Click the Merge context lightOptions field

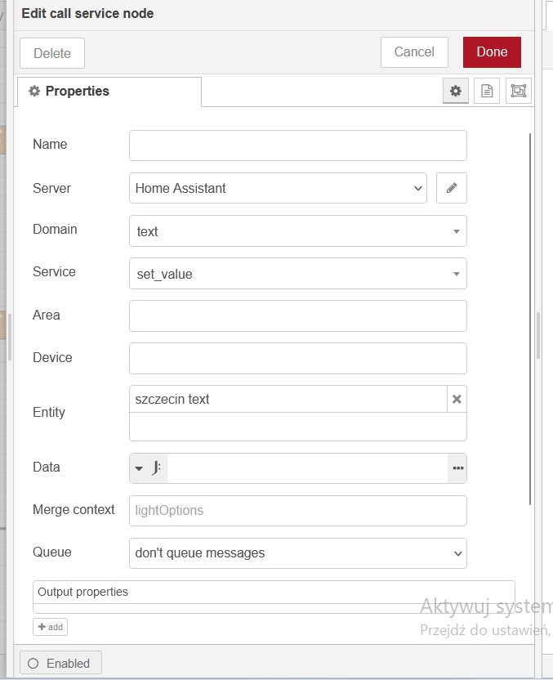tap(297, 511)
